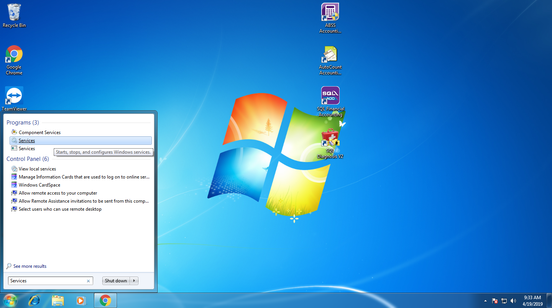This screenshot has width=552, height=308.
Task: Click the Programs (3) group header
Action: pos(23,123)
